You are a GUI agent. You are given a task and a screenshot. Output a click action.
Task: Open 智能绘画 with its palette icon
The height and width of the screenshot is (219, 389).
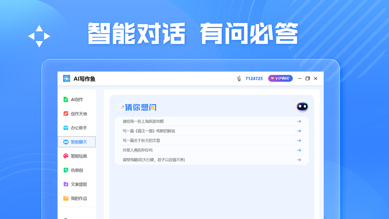[66, 156]
